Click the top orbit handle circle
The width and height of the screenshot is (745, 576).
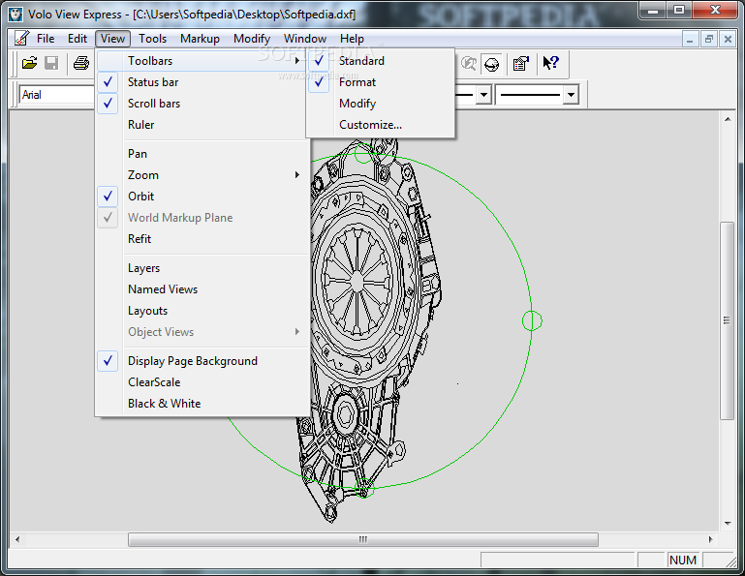pos(364,153)
